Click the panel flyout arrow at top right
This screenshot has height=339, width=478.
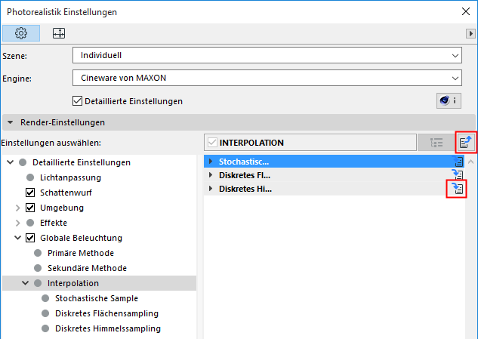470,33
